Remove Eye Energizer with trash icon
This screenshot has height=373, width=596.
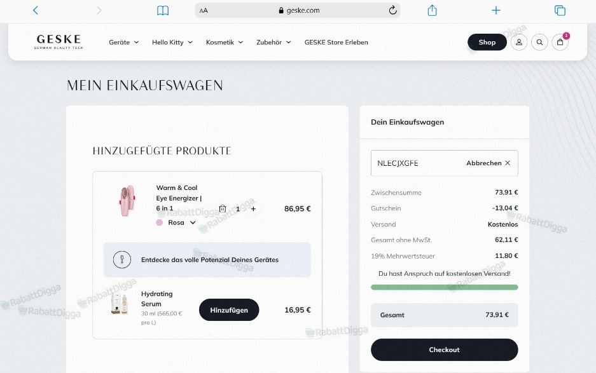tap(223, 208)
